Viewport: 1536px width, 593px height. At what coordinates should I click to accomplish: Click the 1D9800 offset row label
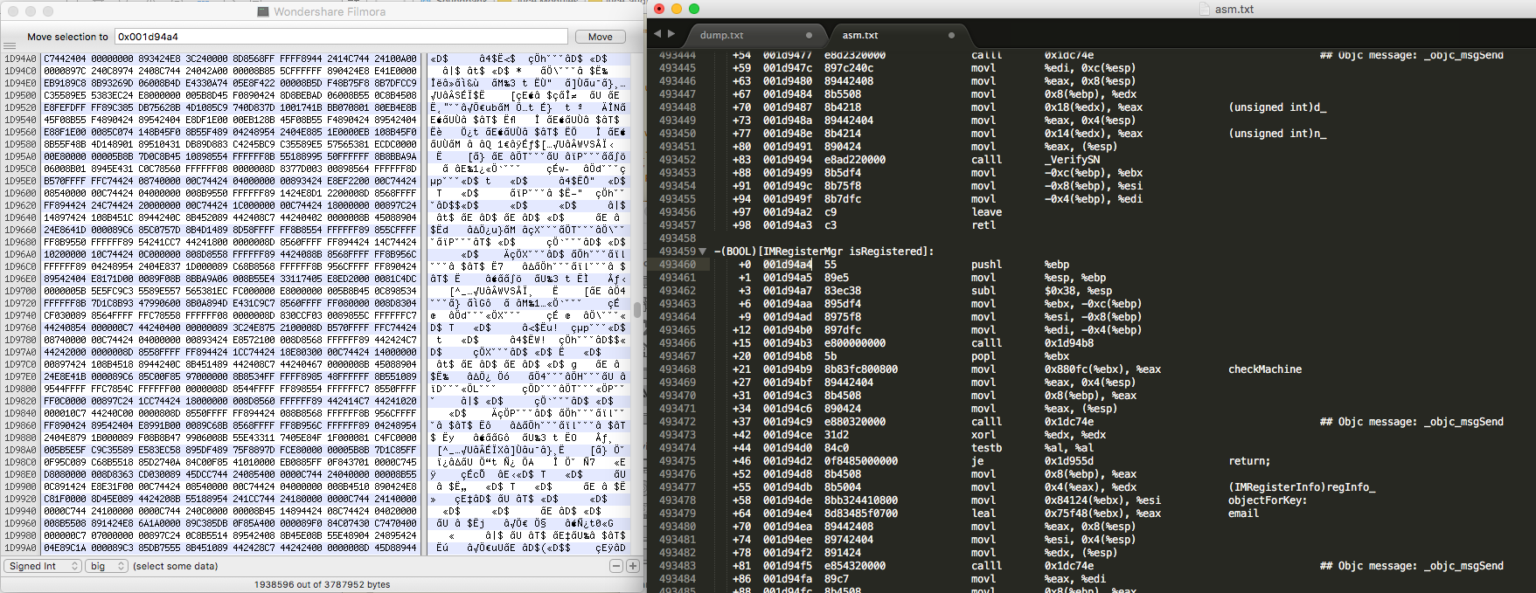coord(20,389)
